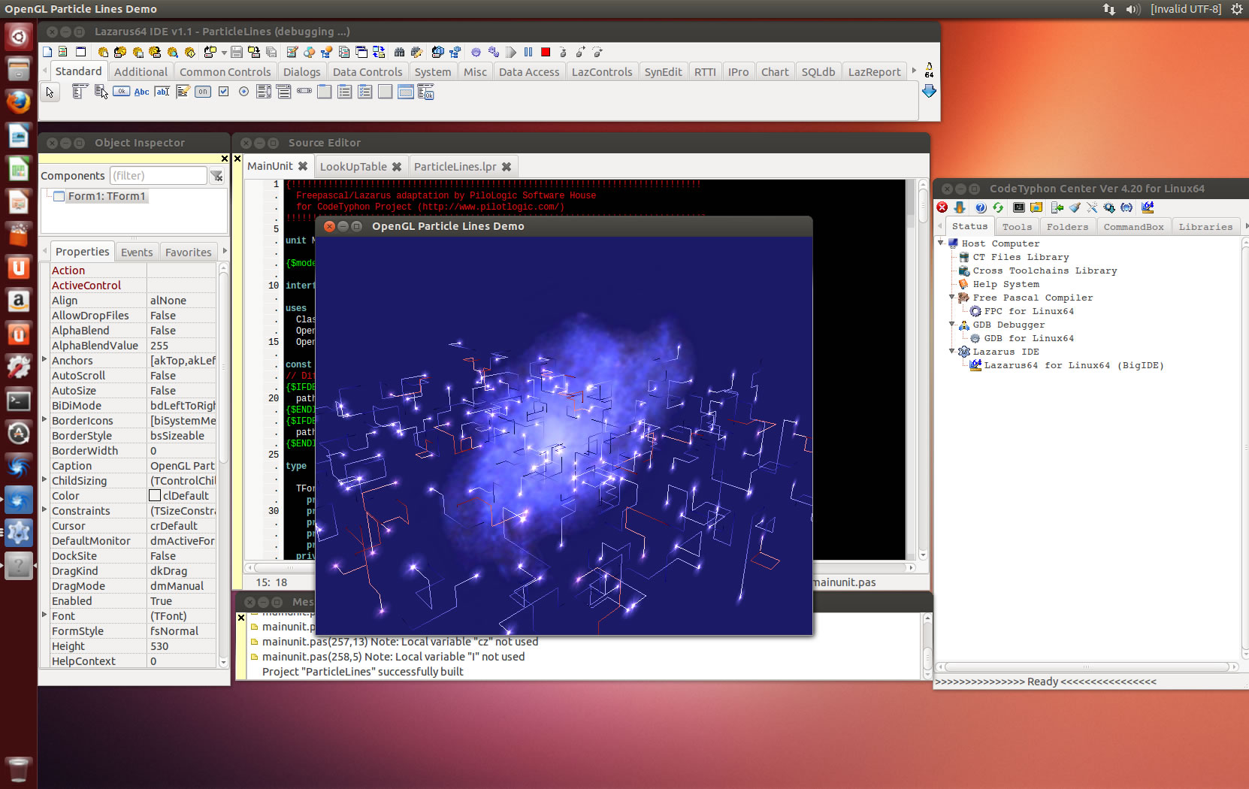
Task: Open the Dialogs palette tab
Action: pyautogui.click(x=301, y=72)
